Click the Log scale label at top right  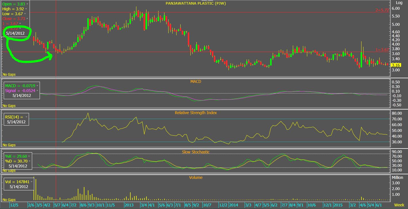(399, 3)
